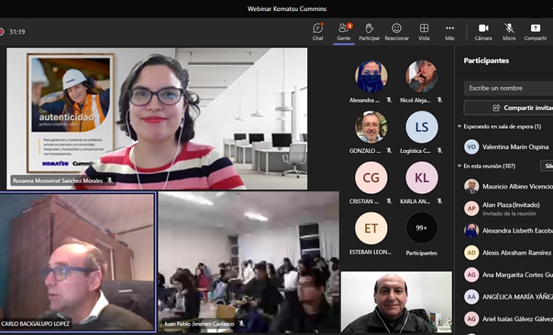
Task: Click the VO avatar of Valentina
Action: (472, 147)
